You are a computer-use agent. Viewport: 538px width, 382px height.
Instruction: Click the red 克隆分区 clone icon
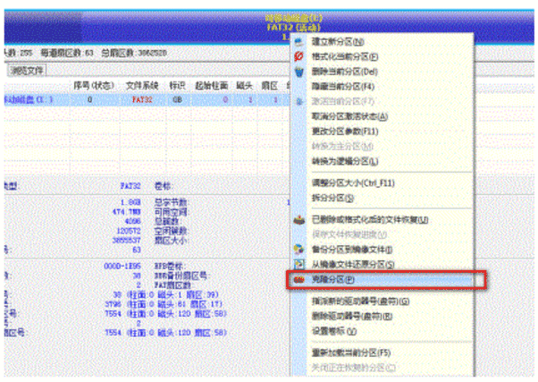tap(299, 280)
